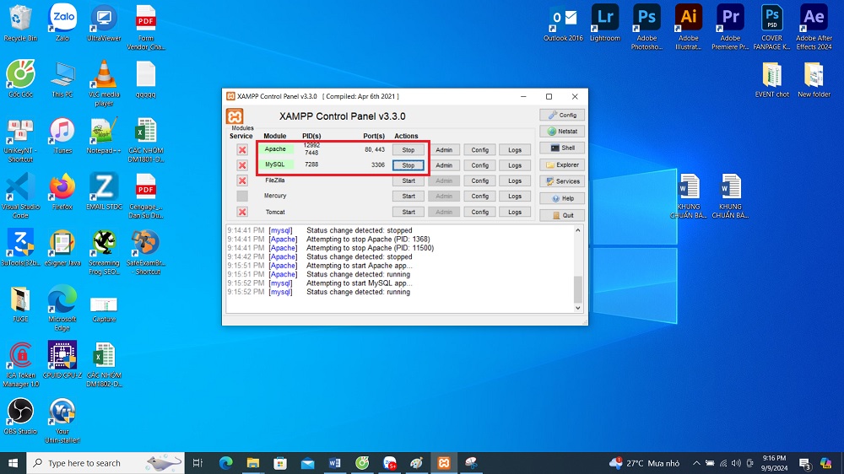Show hidden system tray icons
This screenshot has height=474, width=844.
(x=696, y=463)
